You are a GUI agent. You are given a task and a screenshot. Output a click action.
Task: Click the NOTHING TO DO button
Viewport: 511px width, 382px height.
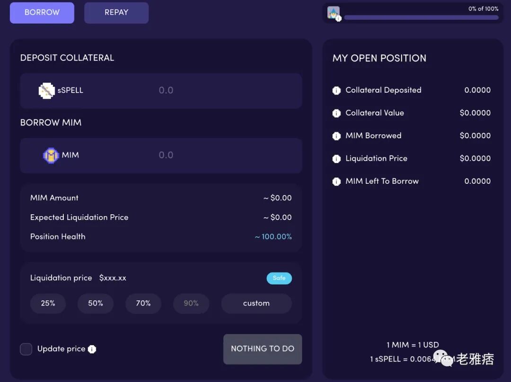pyautogui.click(x=263, y=349)
